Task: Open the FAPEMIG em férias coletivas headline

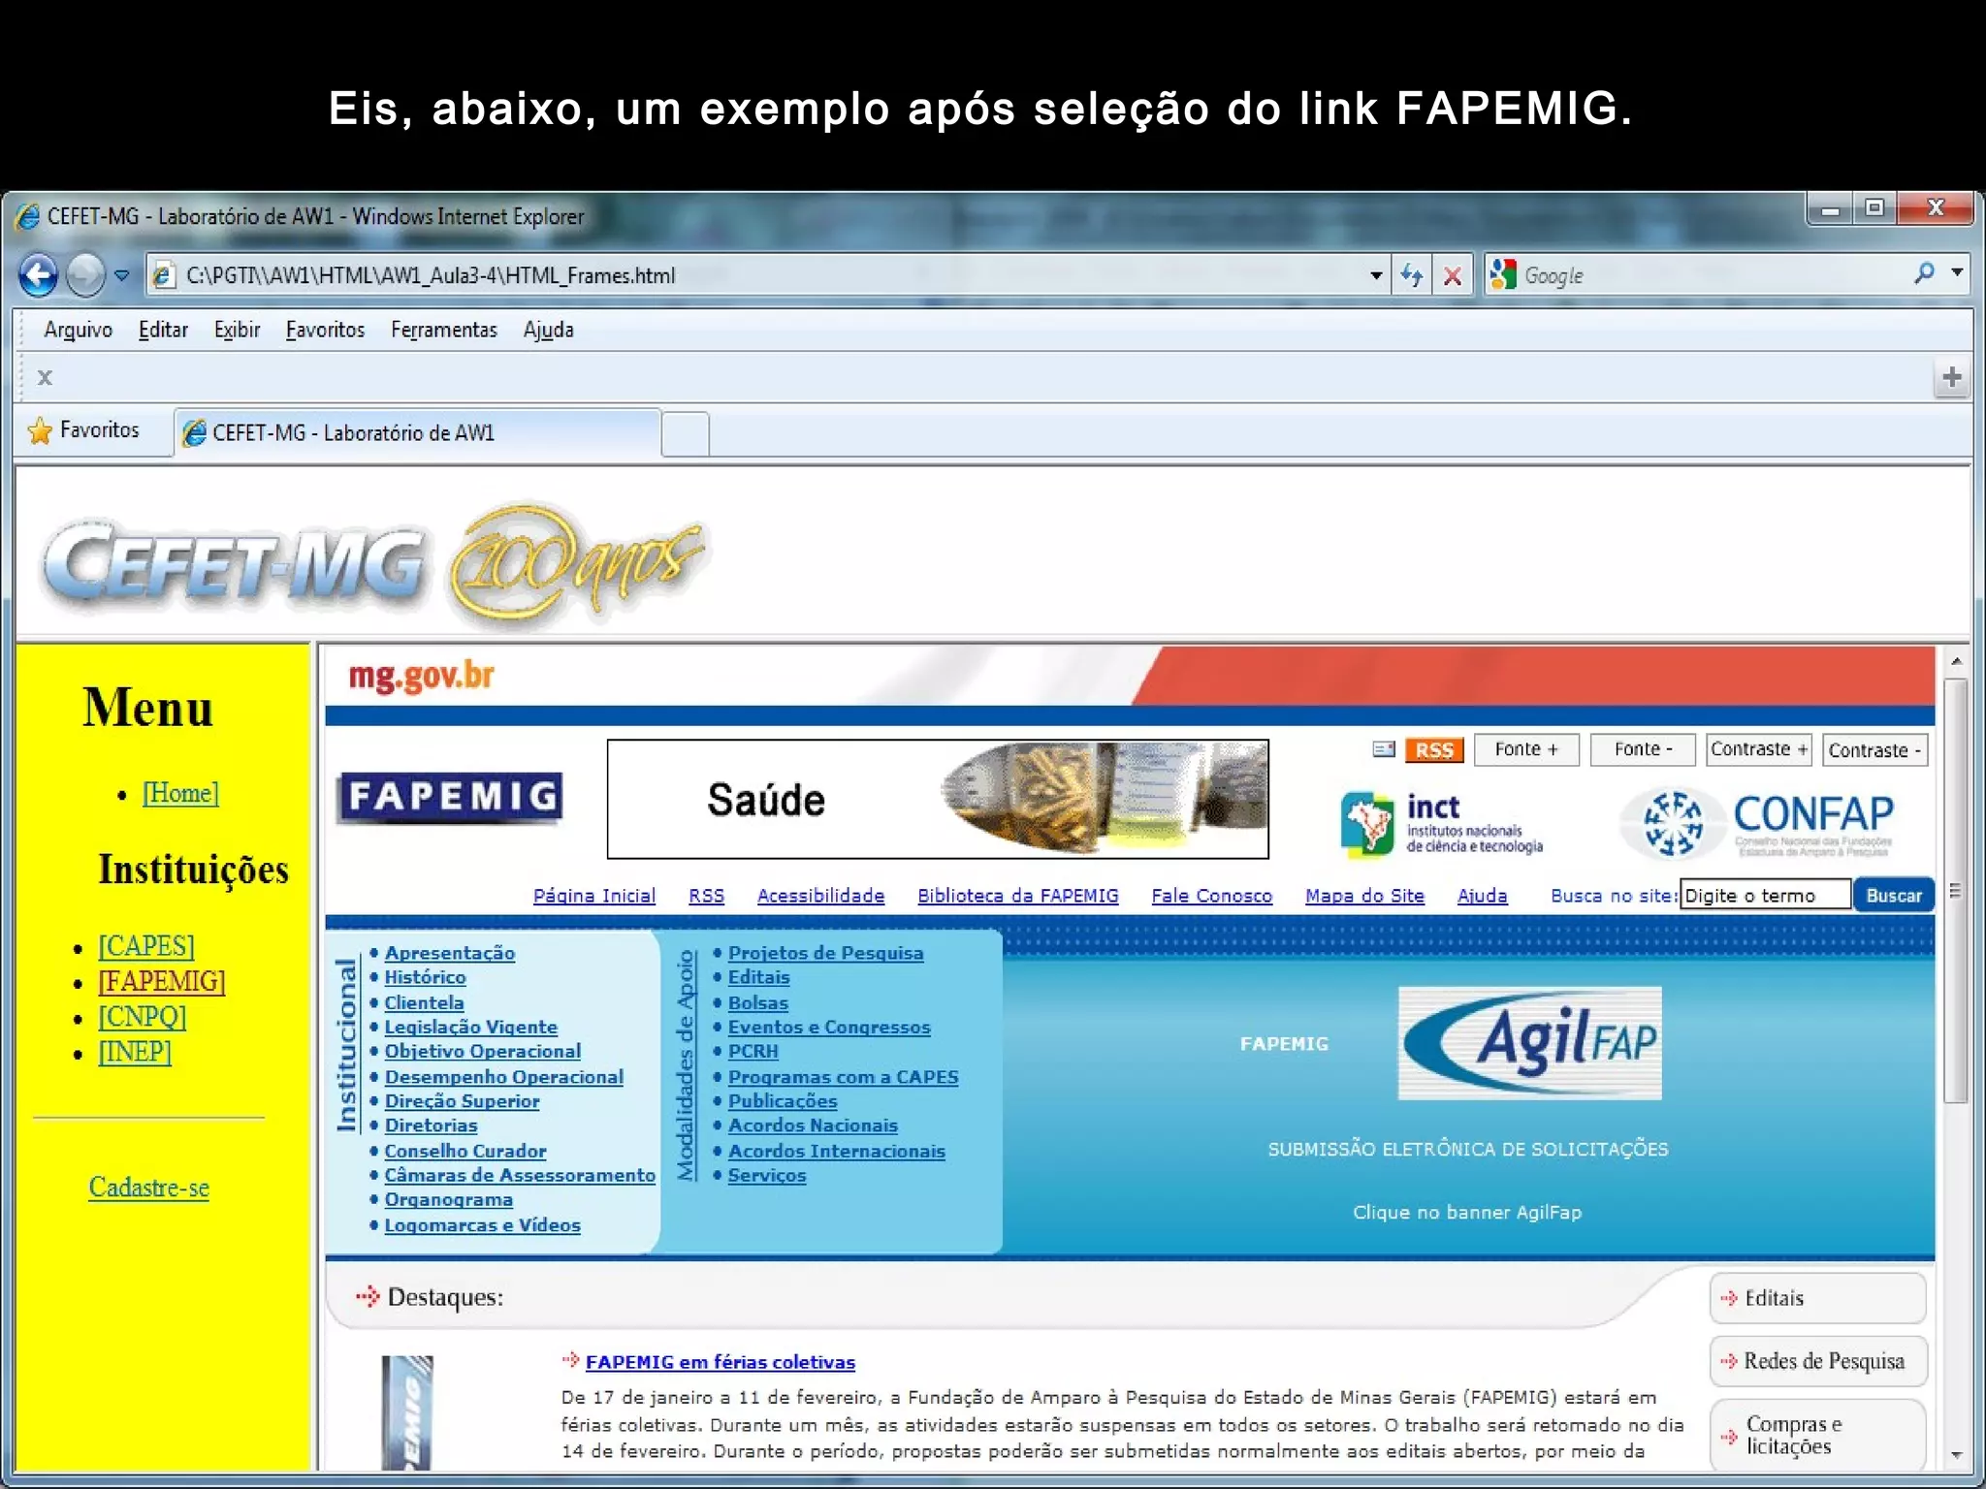Action: point(721,1362)
